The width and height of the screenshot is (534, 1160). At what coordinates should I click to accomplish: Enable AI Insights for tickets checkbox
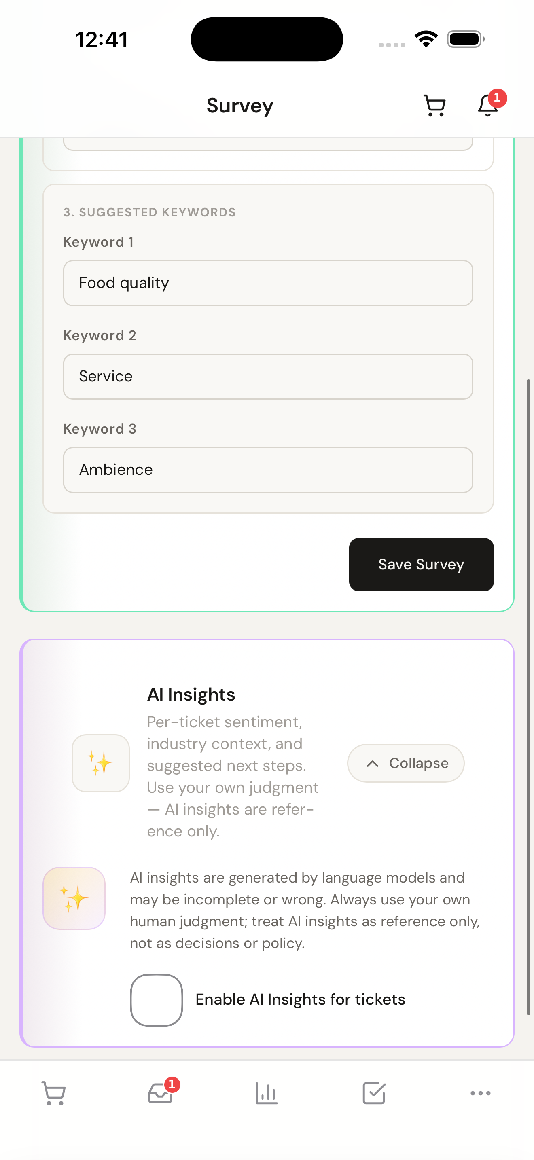(x=156, y=1000)
